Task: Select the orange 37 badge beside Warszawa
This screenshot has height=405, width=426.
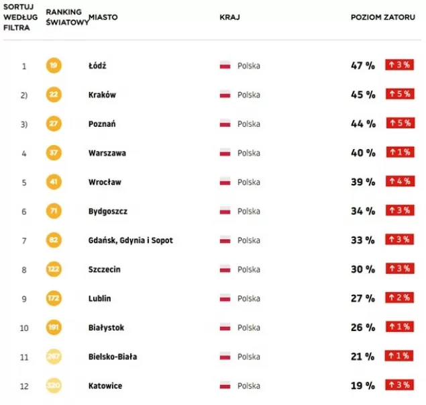Action: (54, 153)
